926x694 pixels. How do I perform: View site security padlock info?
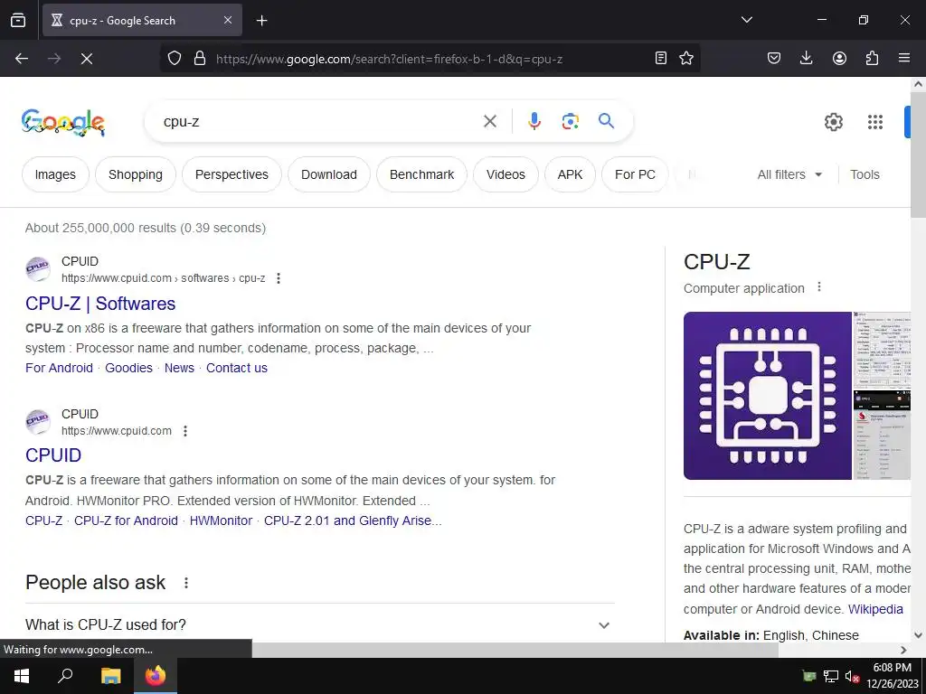pos(200,59)
